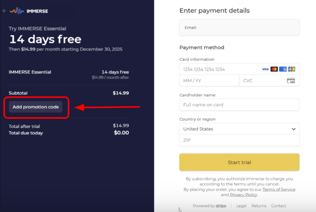Open the Privacy Policy link
The height and width of the screenshot is (212, 316).
(244, 195)
